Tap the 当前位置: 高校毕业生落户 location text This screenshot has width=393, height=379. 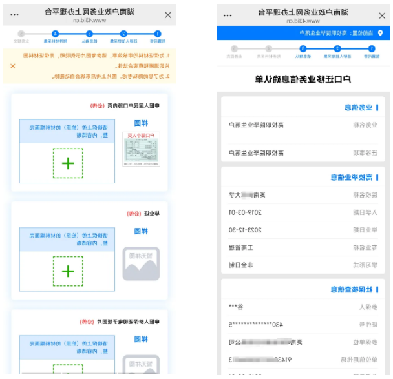(336, 33)
